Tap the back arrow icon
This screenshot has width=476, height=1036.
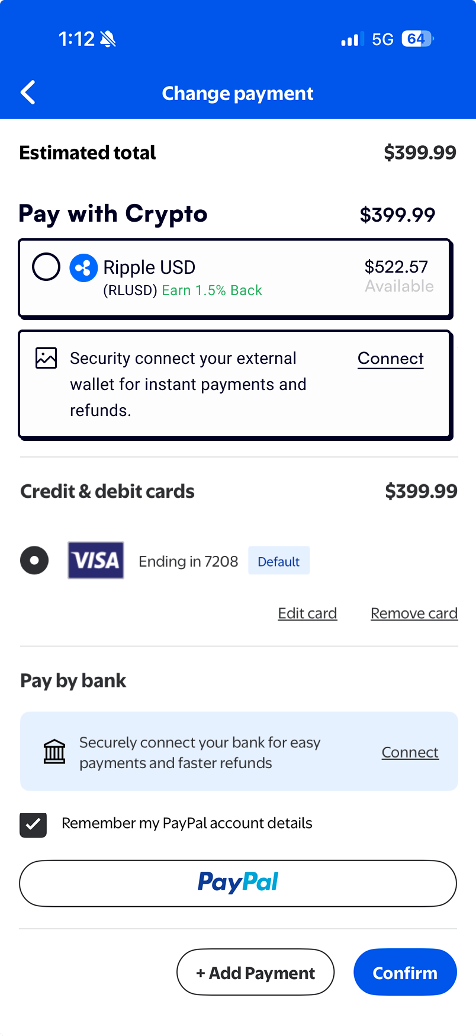click(28, 92)
